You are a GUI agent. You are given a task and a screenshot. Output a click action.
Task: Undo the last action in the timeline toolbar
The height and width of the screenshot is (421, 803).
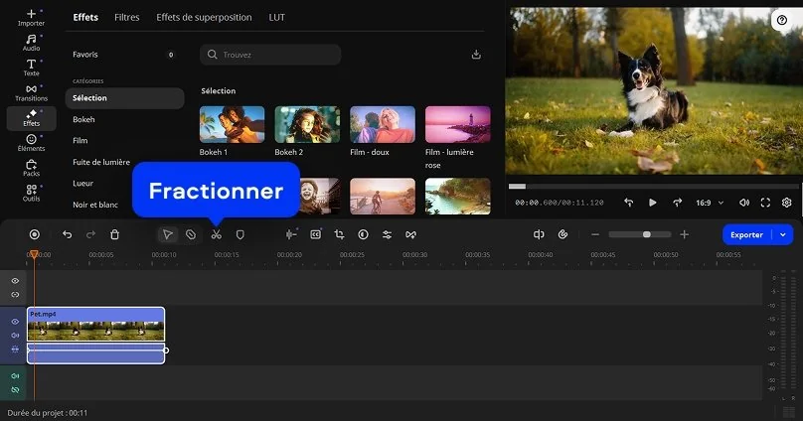(x=67, y=234)
